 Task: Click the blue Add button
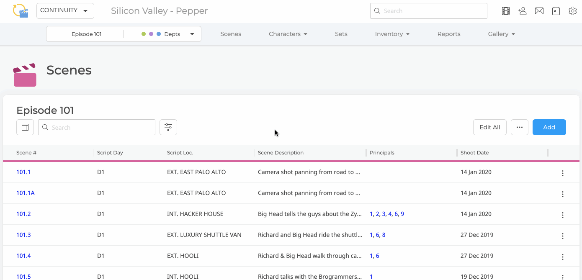coord(549,127)
